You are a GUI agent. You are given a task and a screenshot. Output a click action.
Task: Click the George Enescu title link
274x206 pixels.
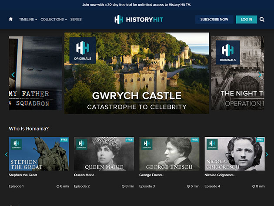pyautogui.click(x=151, y=175)
